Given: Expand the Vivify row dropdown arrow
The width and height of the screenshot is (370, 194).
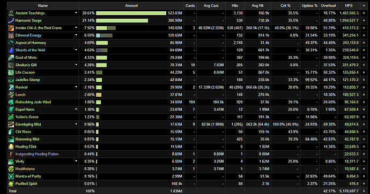Looking at the screenshot, I should point(76,161).
